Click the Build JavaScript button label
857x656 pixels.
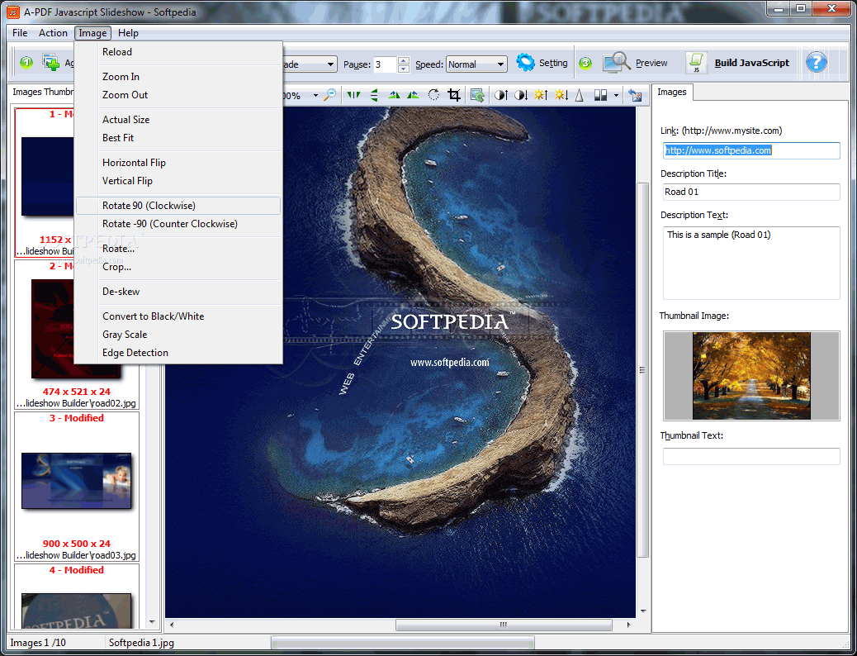coord(752,63)
